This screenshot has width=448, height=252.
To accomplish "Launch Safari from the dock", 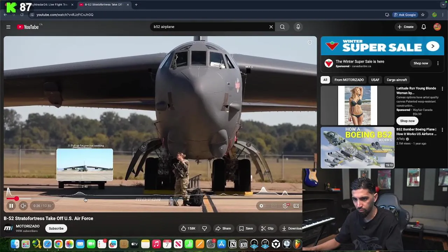I will point(47,244).
